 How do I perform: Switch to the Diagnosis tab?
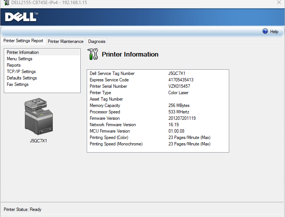click(x=97, y=41)
